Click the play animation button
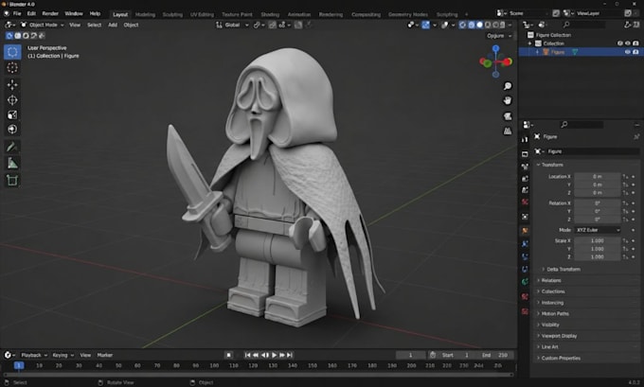Screen dimensions: 644x387 274,355
